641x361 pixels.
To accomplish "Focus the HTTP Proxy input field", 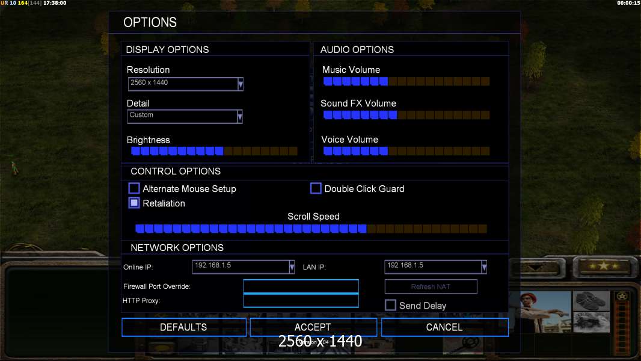I will (x=301, y=300).
